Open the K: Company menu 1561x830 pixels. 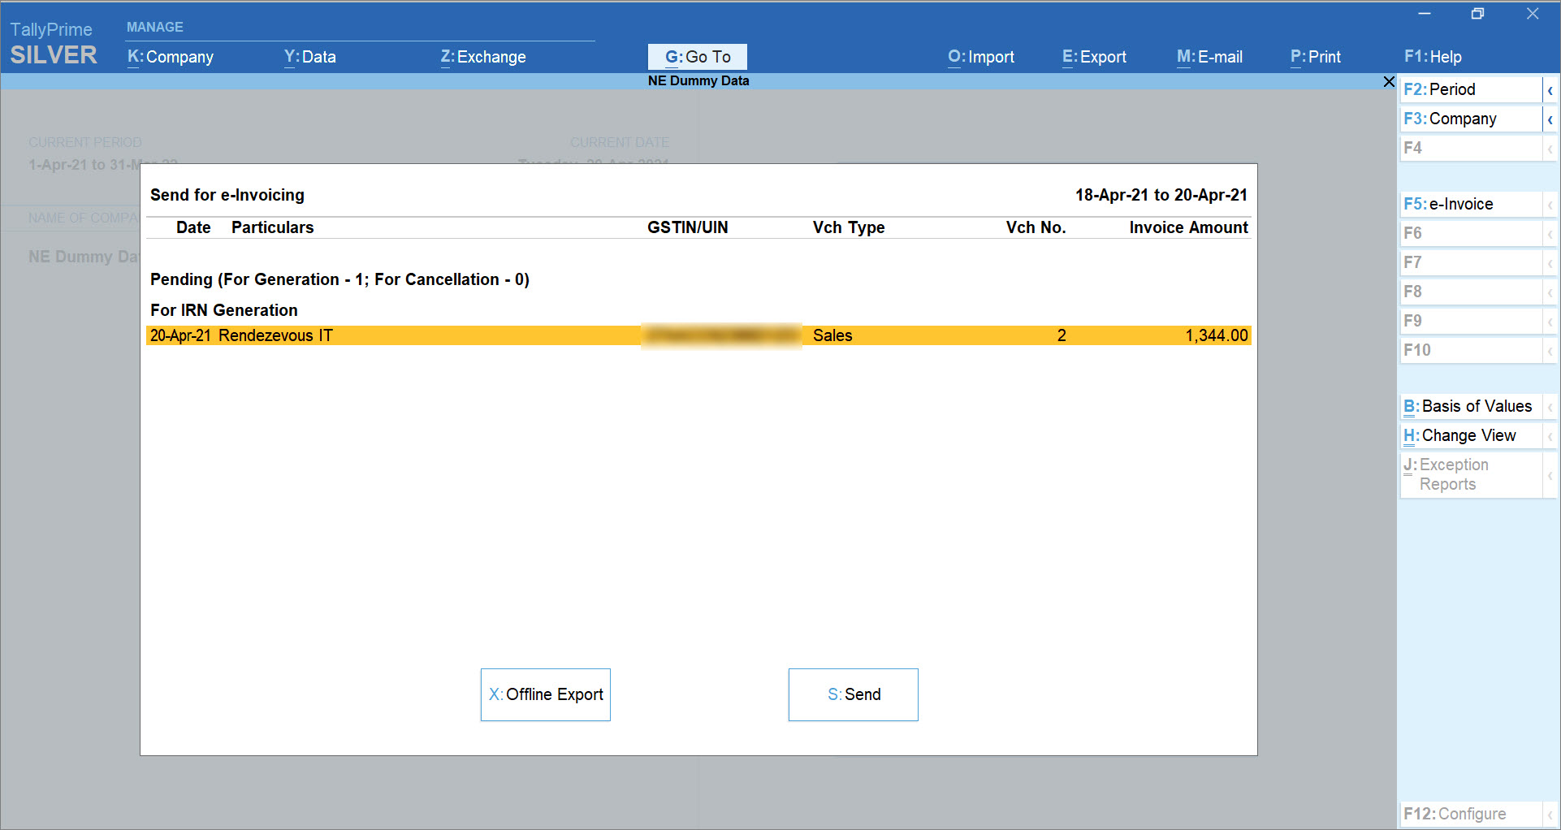pos(171,57)
